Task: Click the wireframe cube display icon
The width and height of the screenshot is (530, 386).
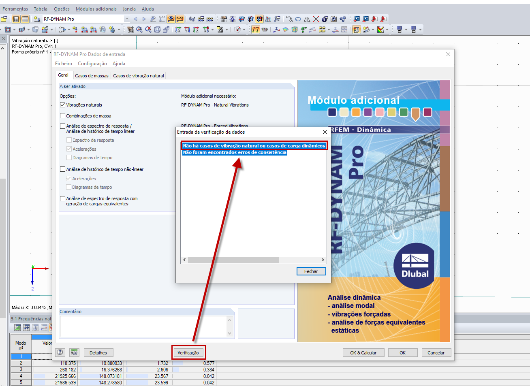Action: pyautogui.click(x=157, y=30)
